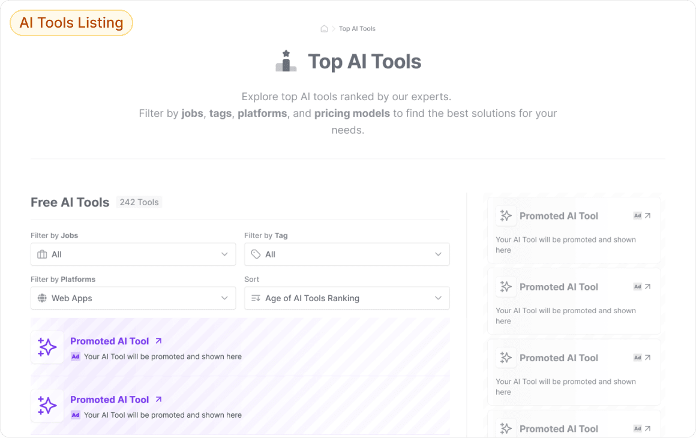Click the globe icon in Platforms filter
Screen dimensions: 696x438
pos(41,298)
